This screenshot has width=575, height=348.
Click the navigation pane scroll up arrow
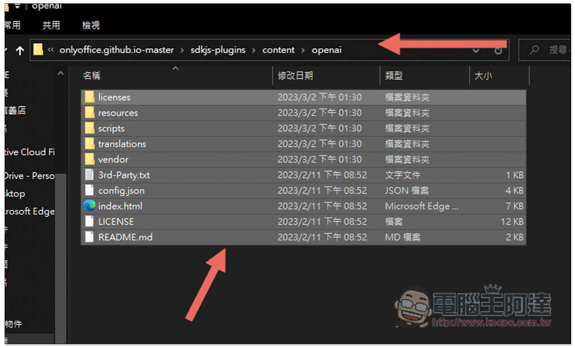pyautogui.click(x=60, y=74)
